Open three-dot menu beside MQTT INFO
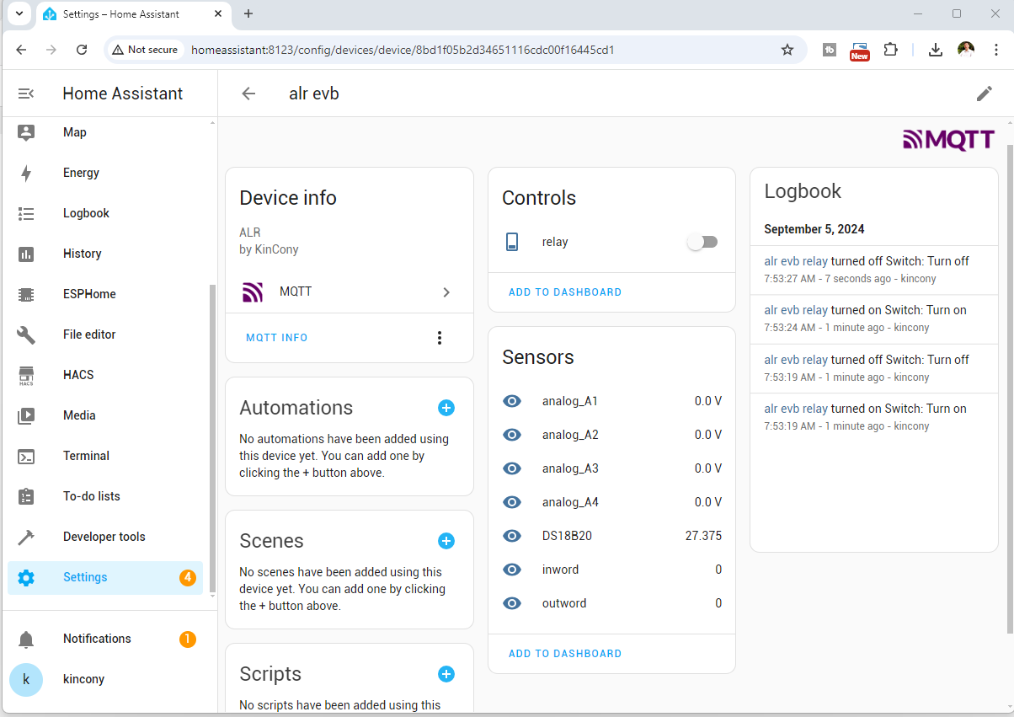This screenshot has height=717, width=1014. coord(439,338)
